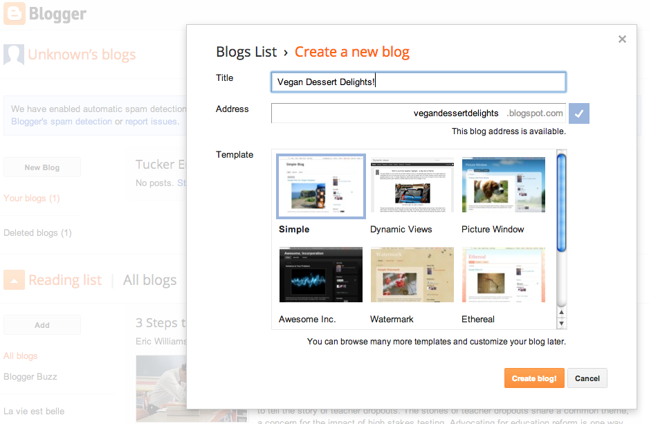This screenshot has height=424, width=649.
Task: Click 'This blog address is available.' message
Action: click(x=509, y=131)
